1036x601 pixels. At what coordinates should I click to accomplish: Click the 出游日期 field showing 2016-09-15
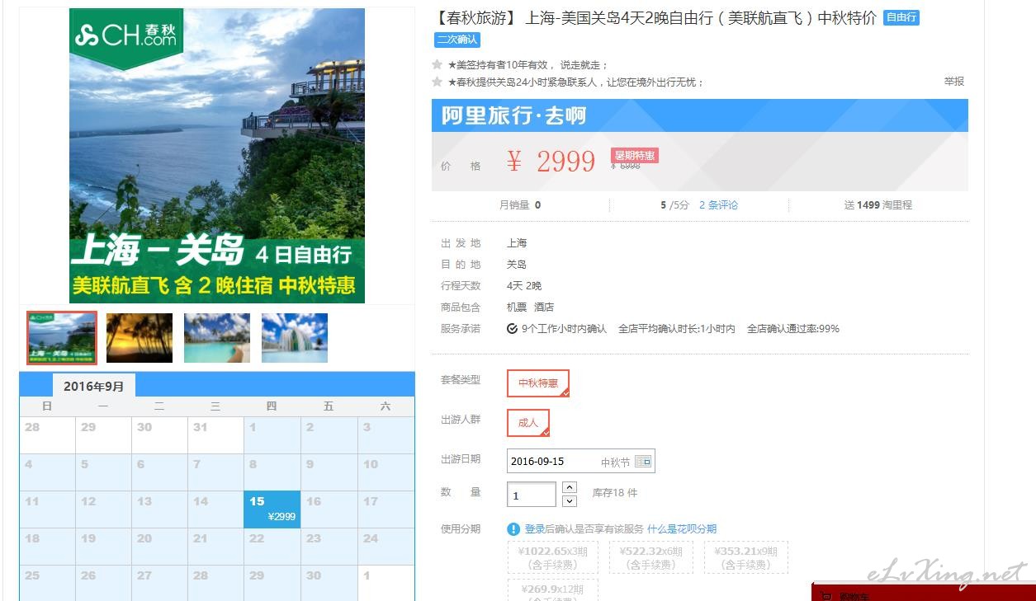tap(580, 462)
